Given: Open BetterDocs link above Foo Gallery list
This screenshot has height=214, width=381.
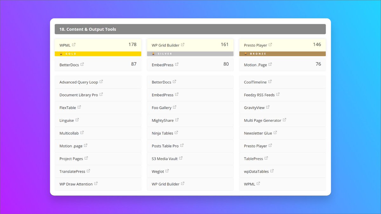Looking at the screenshot, I should tap(161, 82).
